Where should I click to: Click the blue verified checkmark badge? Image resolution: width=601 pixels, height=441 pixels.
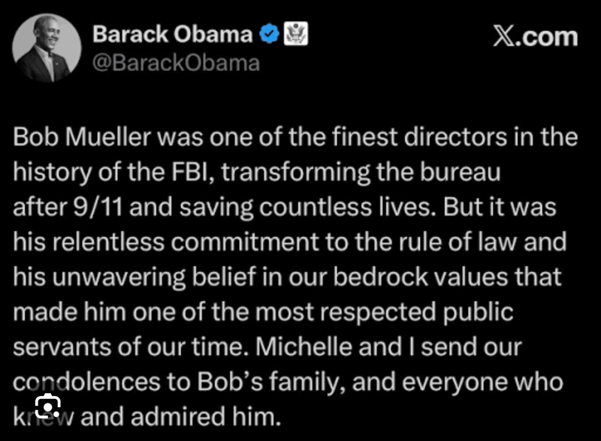click(269, 34)
